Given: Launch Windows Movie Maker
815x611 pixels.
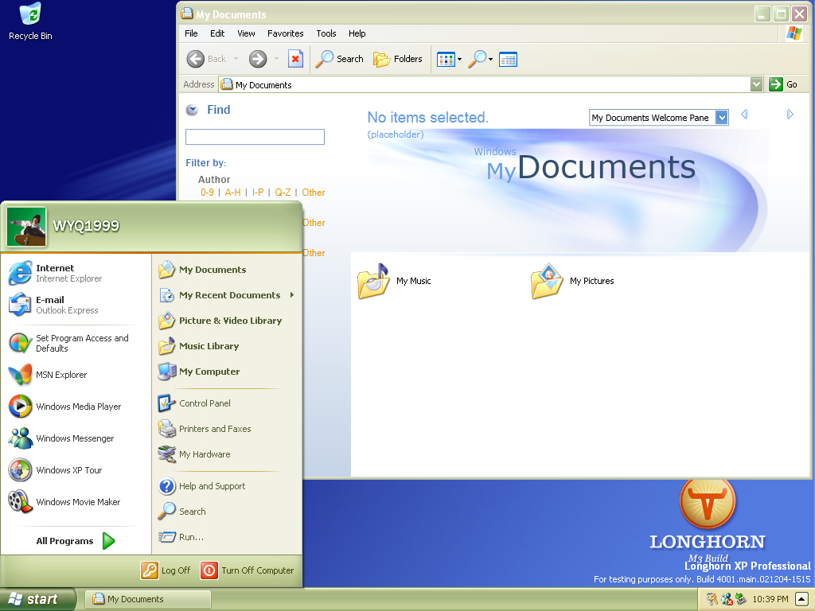Looking at the screenshot, I should coord(77,502).
